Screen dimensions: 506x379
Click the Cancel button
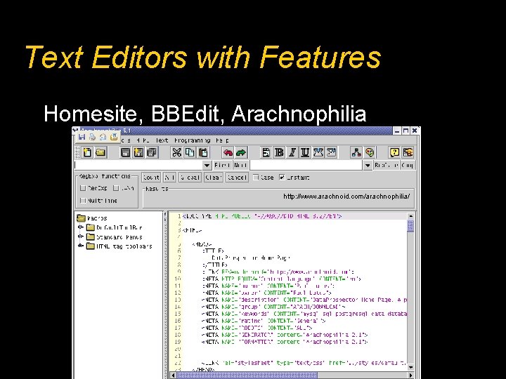click(x=238, y=178)
